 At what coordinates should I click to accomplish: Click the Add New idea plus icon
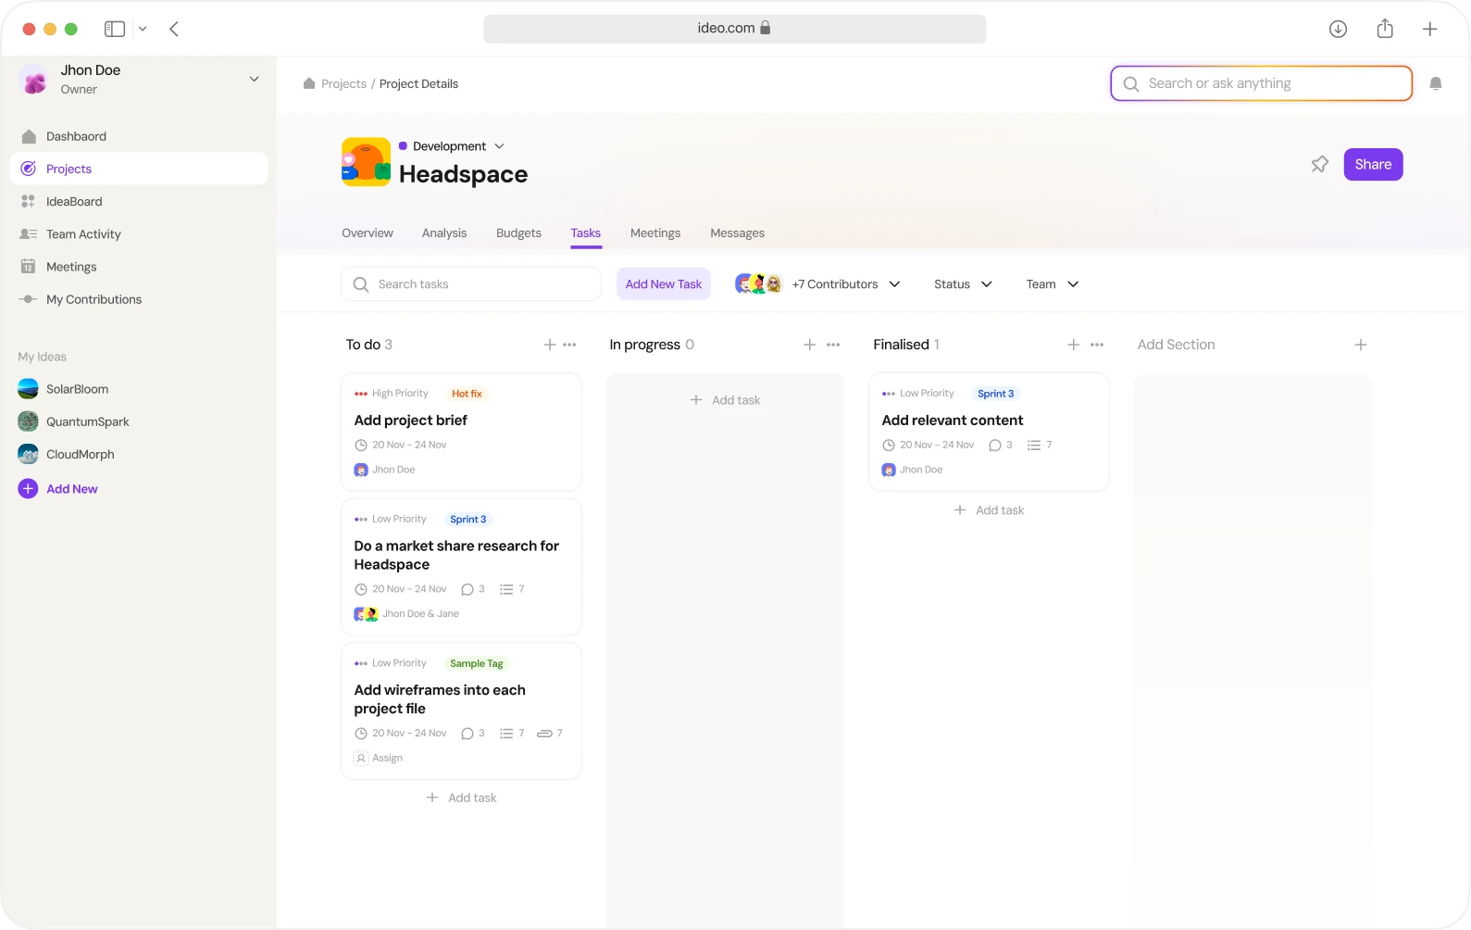tap(29, 489)
